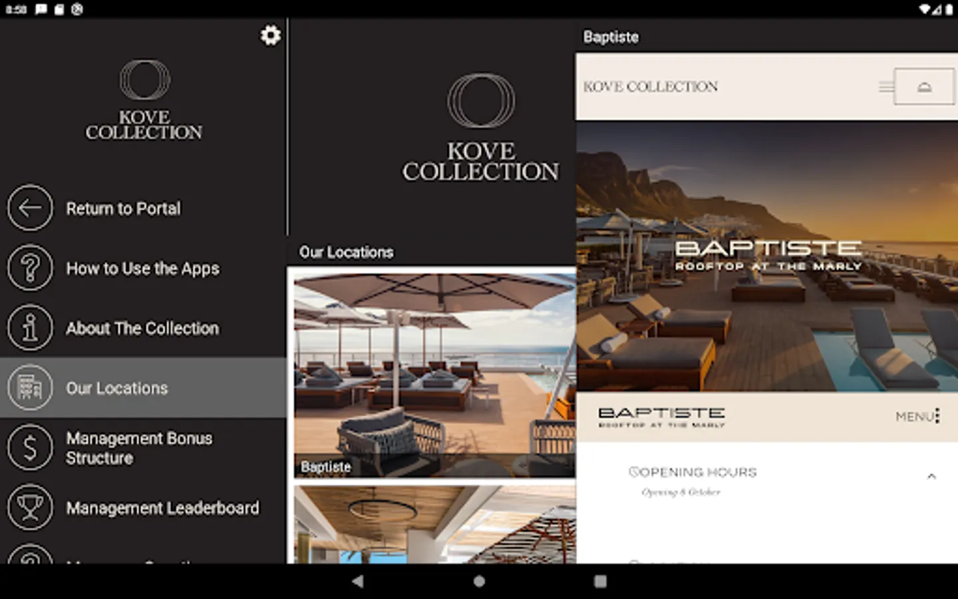
Task: Click the Wi-Fi signal icon in status bar
Action: click(925, 9)
